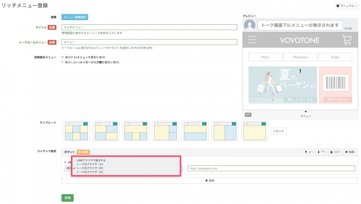Screen dimensions: 361x204
Task: Click the タイトル input field
Action: [149, 28]
